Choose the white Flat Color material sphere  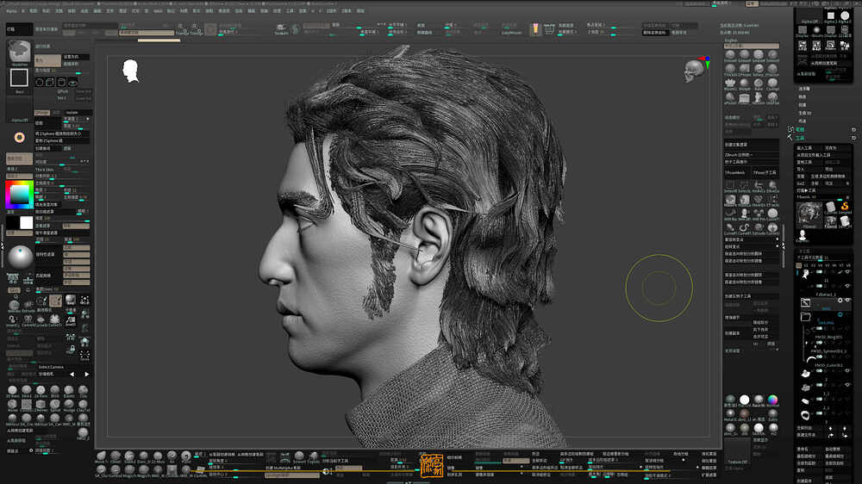(745, 400)
